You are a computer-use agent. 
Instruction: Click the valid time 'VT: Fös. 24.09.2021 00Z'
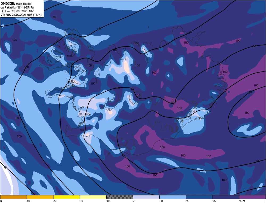click(16, 15)
